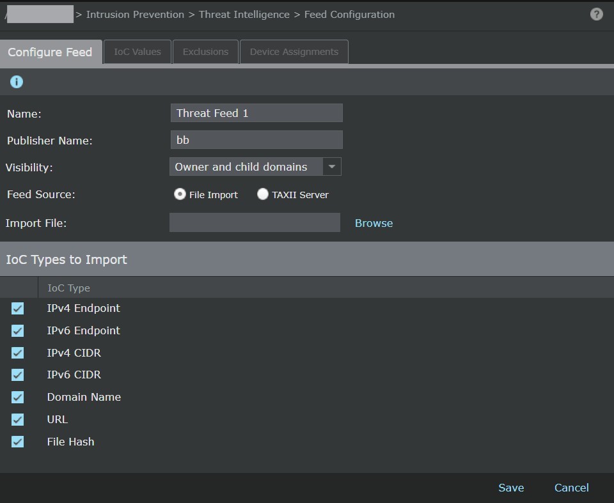
Task: Select the File Import radio button
Action: point(180,194)
